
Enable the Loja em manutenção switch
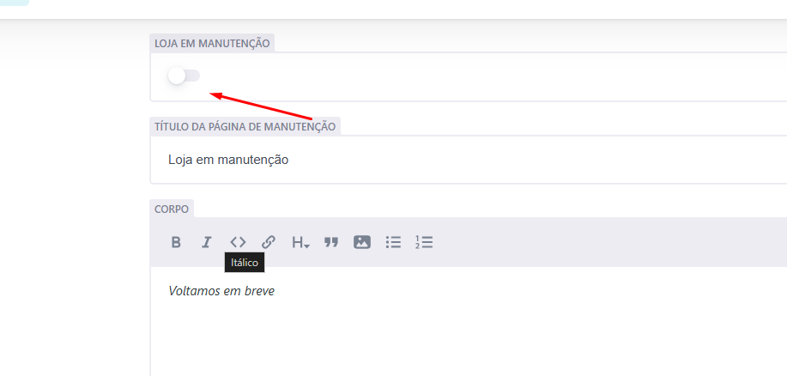(184, 76)
